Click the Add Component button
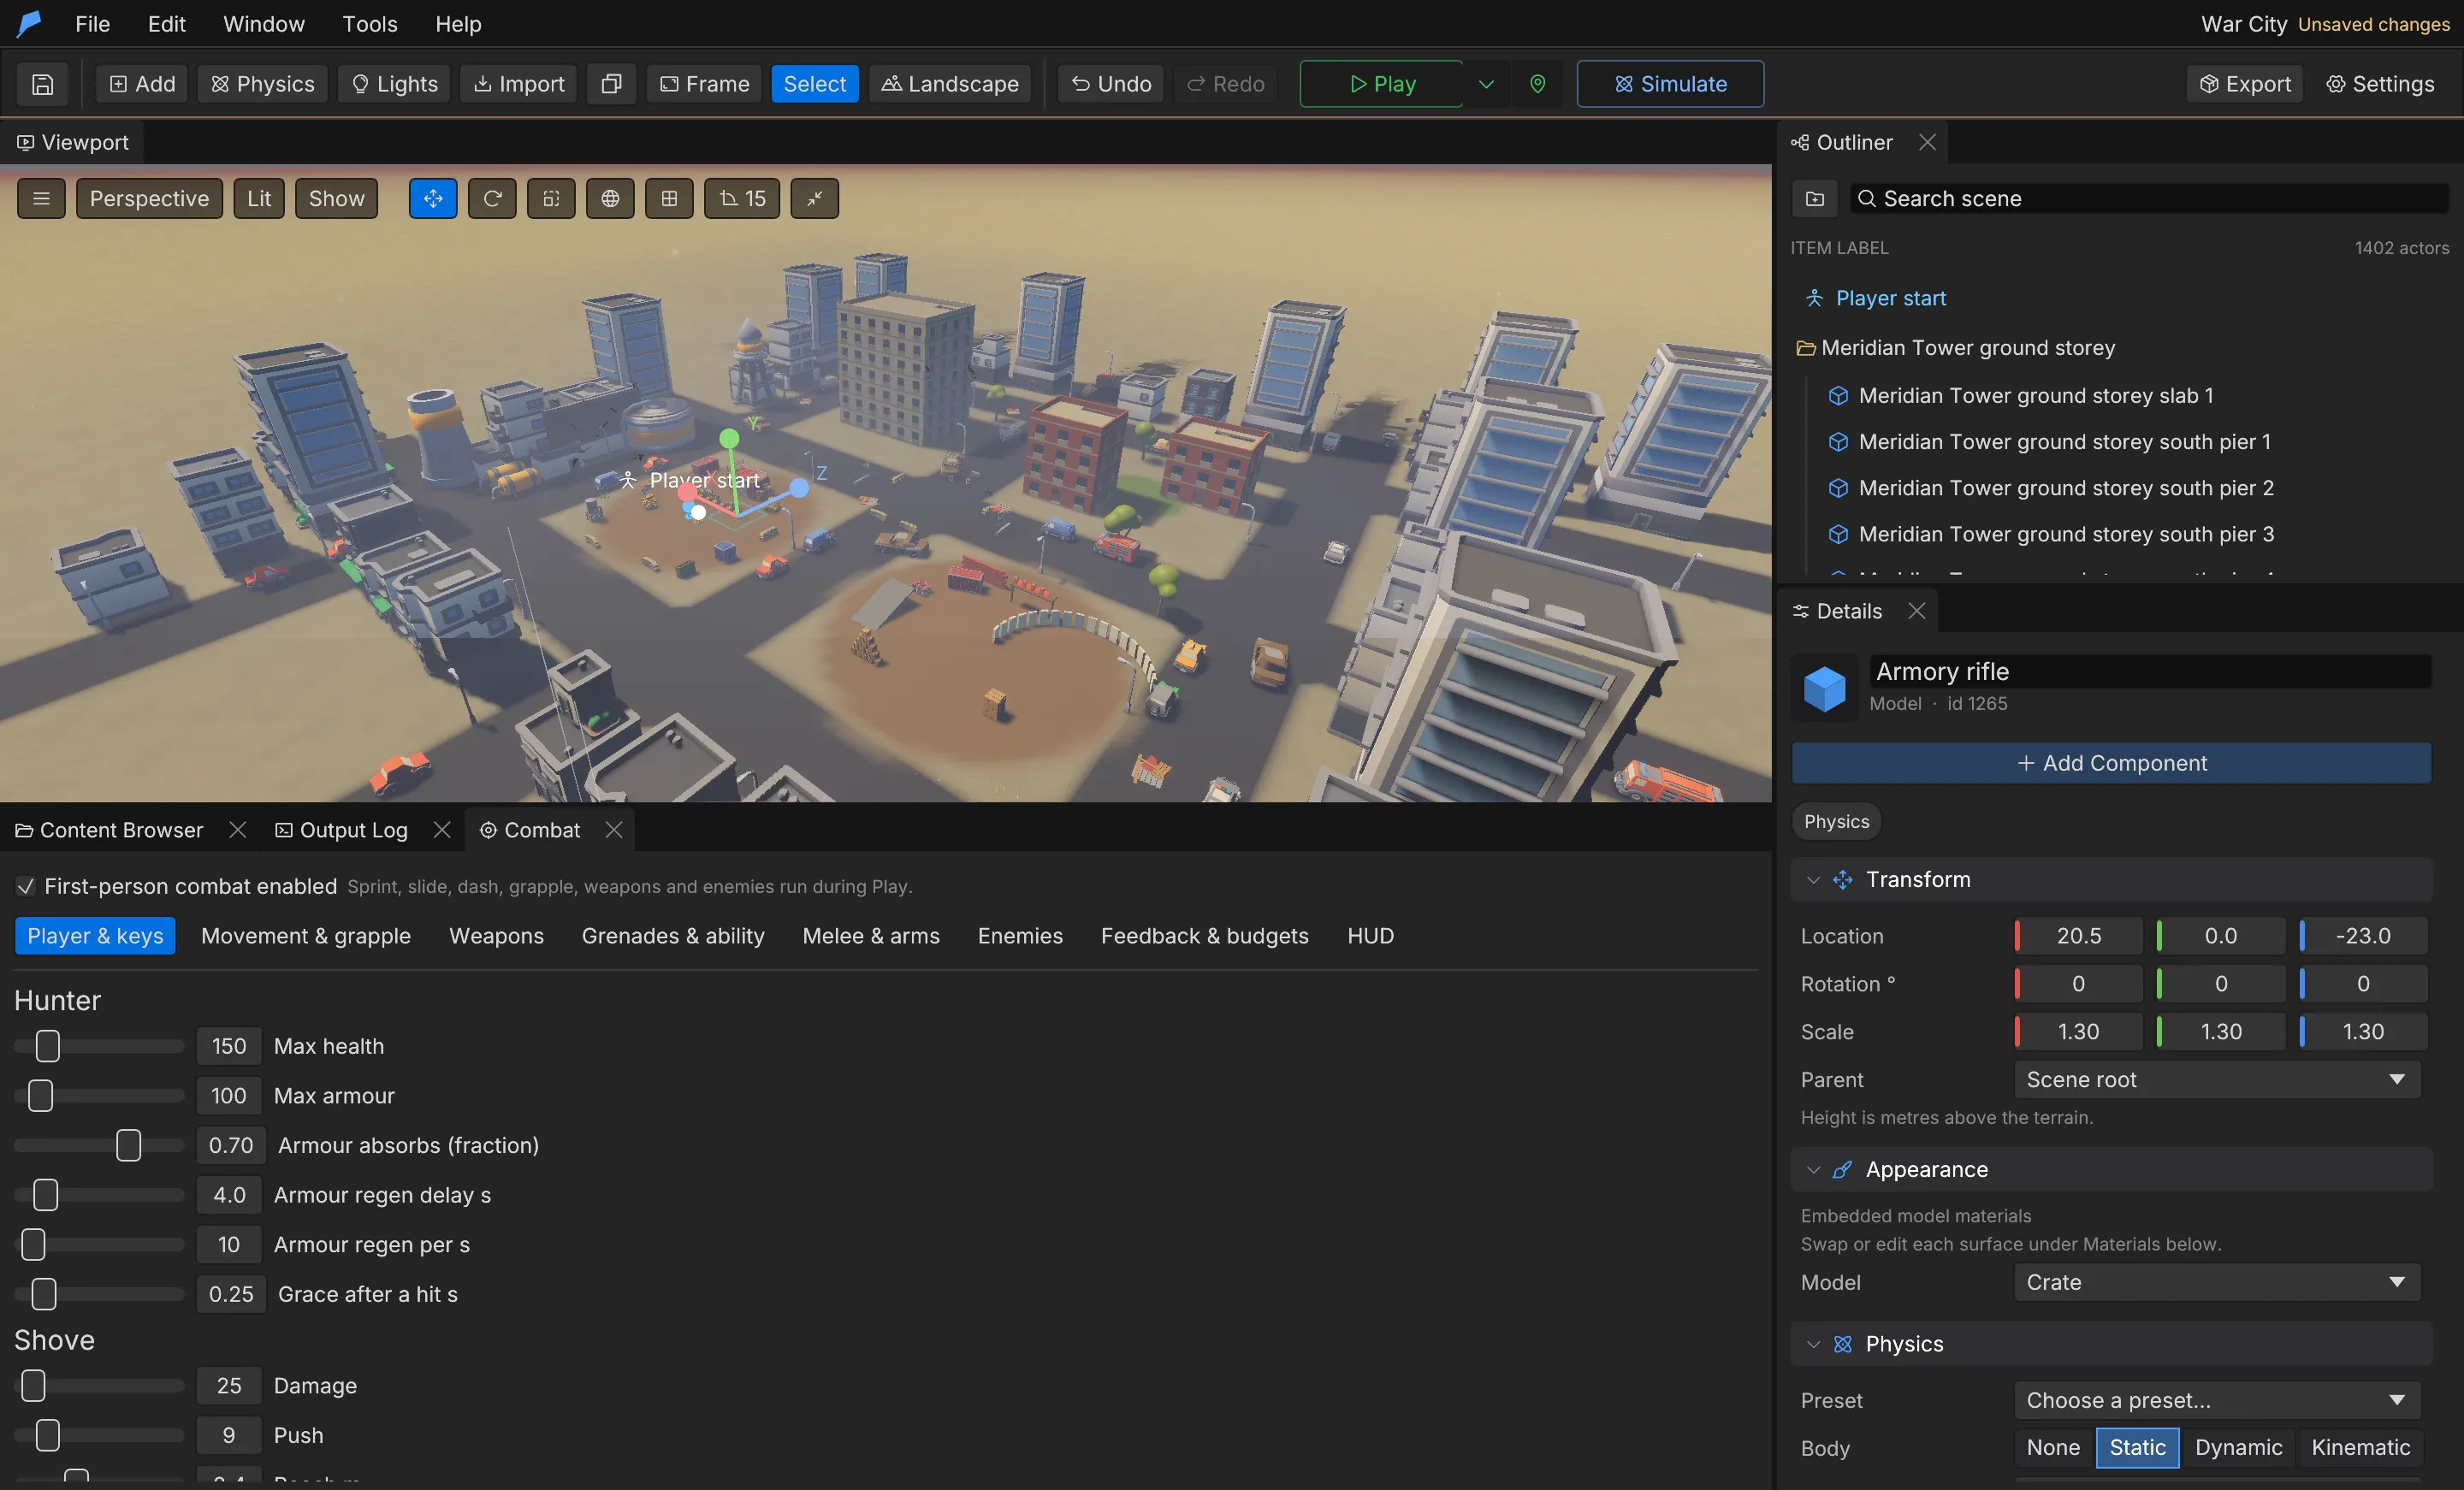This screenshot has height=1490, width=2464. [x=2111, y=763]
